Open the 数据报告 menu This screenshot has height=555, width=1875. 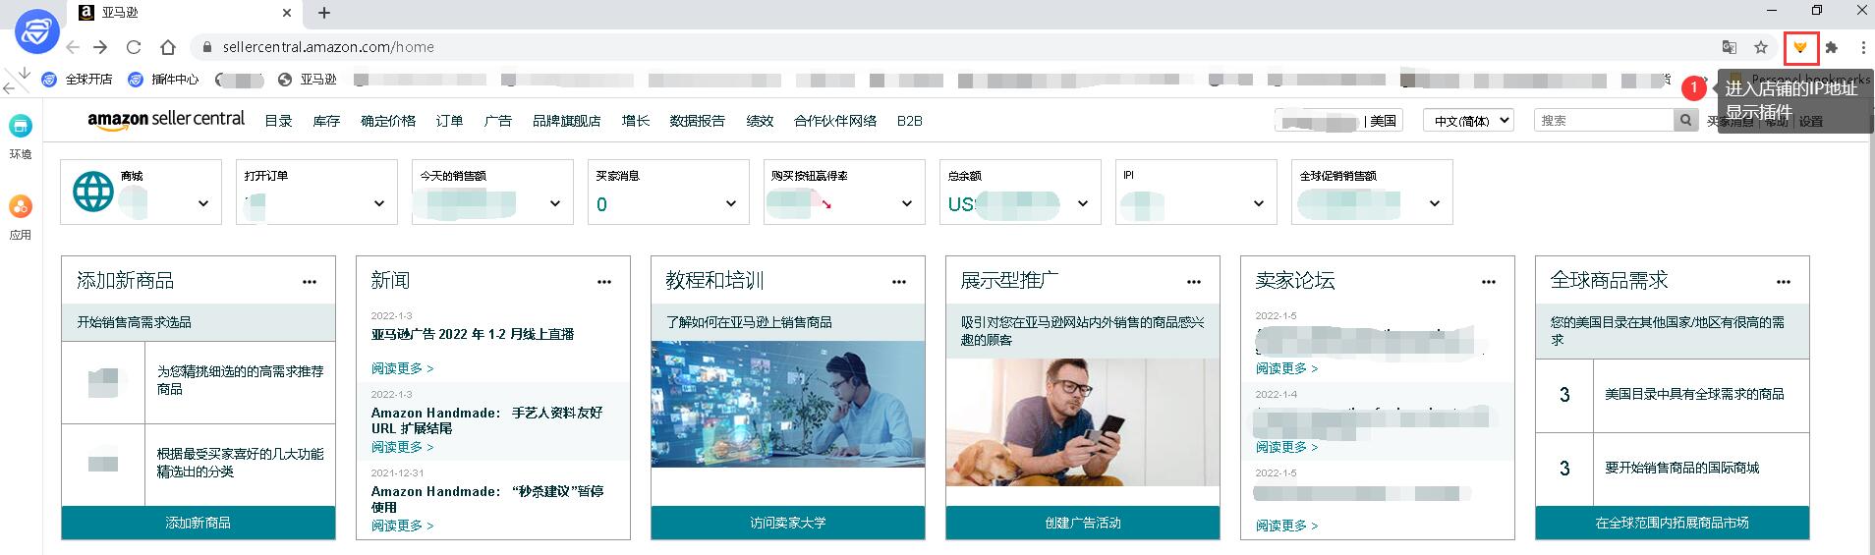[x=697, y=121]
